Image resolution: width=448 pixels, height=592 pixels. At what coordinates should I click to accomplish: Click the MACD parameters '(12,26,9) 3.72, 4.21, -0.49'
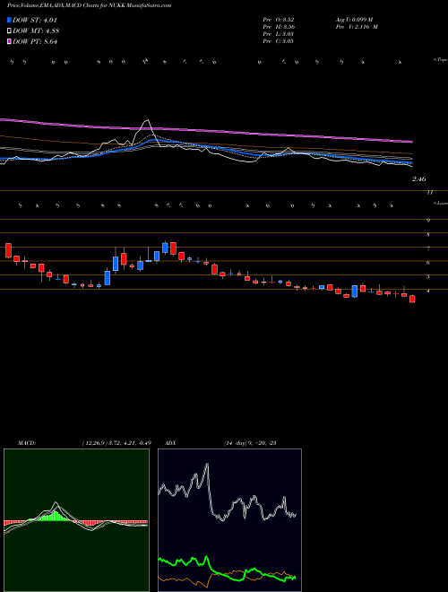coord(116,443)
